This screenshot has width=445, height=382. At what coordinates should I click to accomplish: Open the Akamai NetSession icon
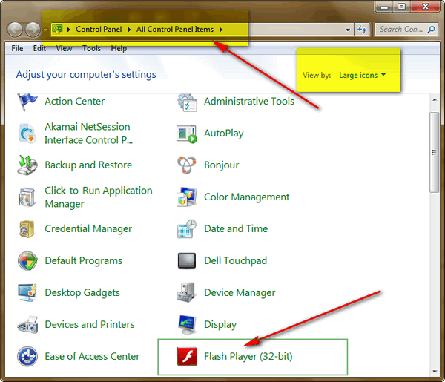27,134
